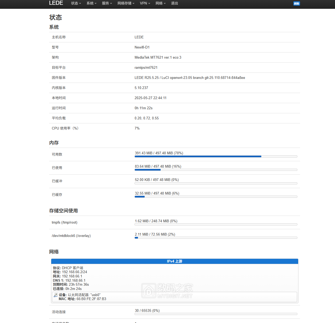Select the firmware version text LEDE R25.5.25
The height and width of the screenshot is (323, 335).
tap(147, 78)
